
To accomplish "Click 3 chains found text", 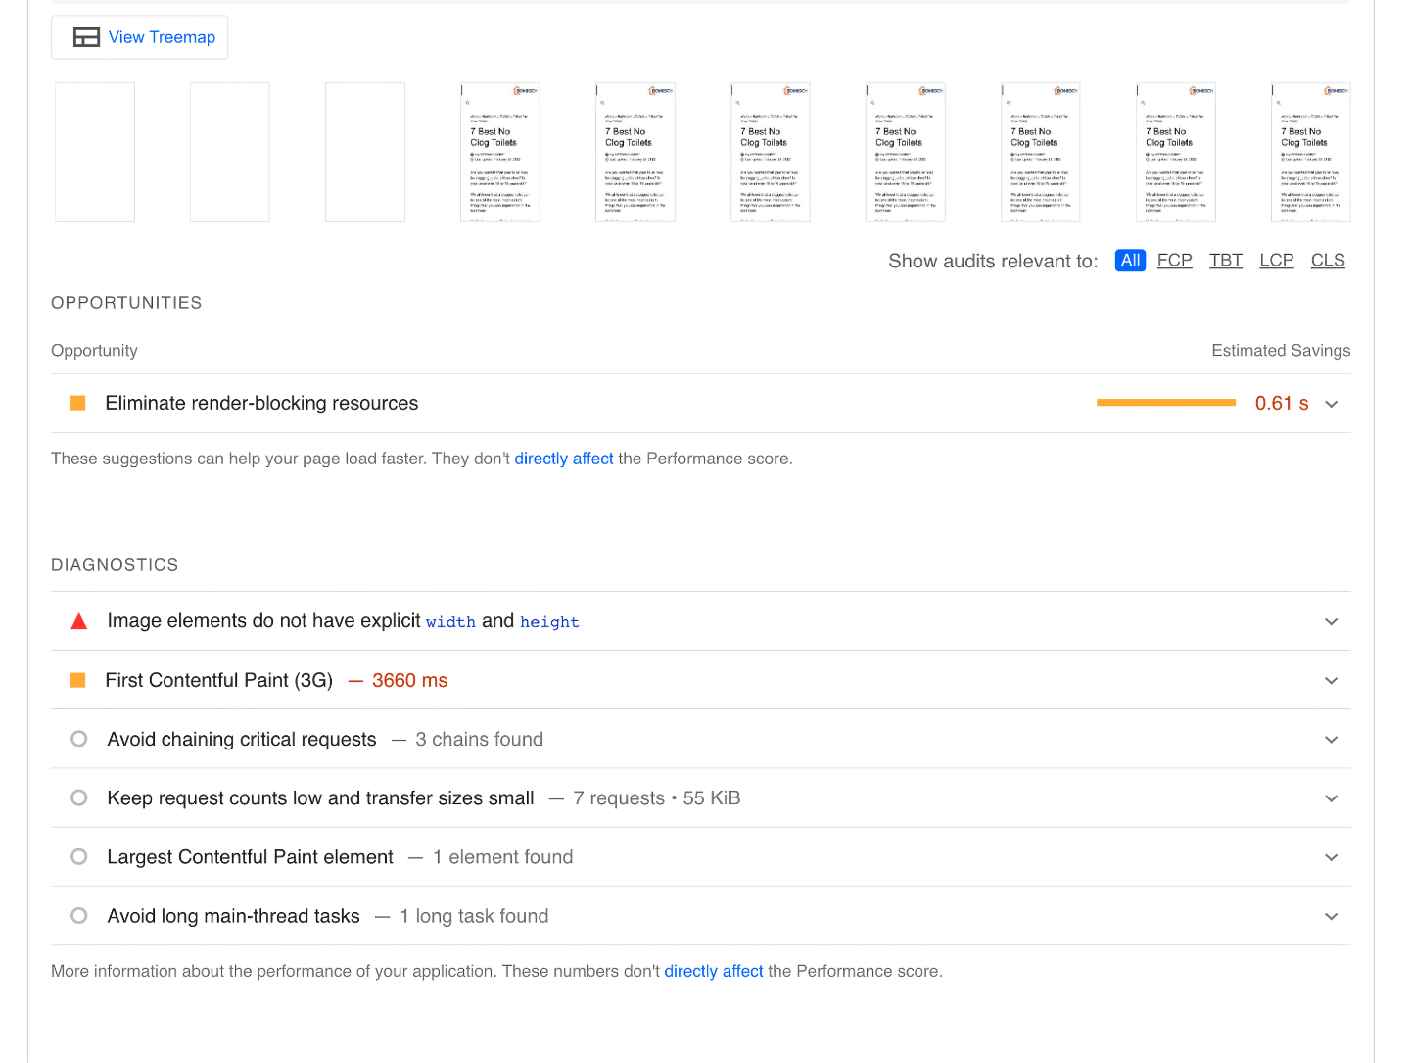I will click(479, 739).
